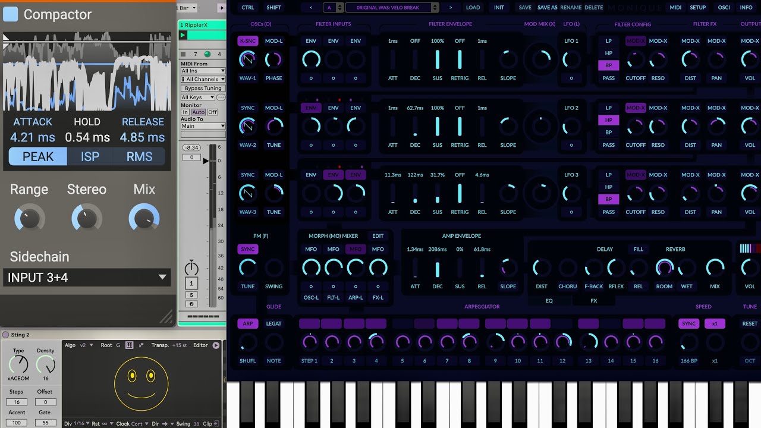Screen dimensions: 761x428
Task: Toggle the FM SYNC button
Action: tap(247, 249)
